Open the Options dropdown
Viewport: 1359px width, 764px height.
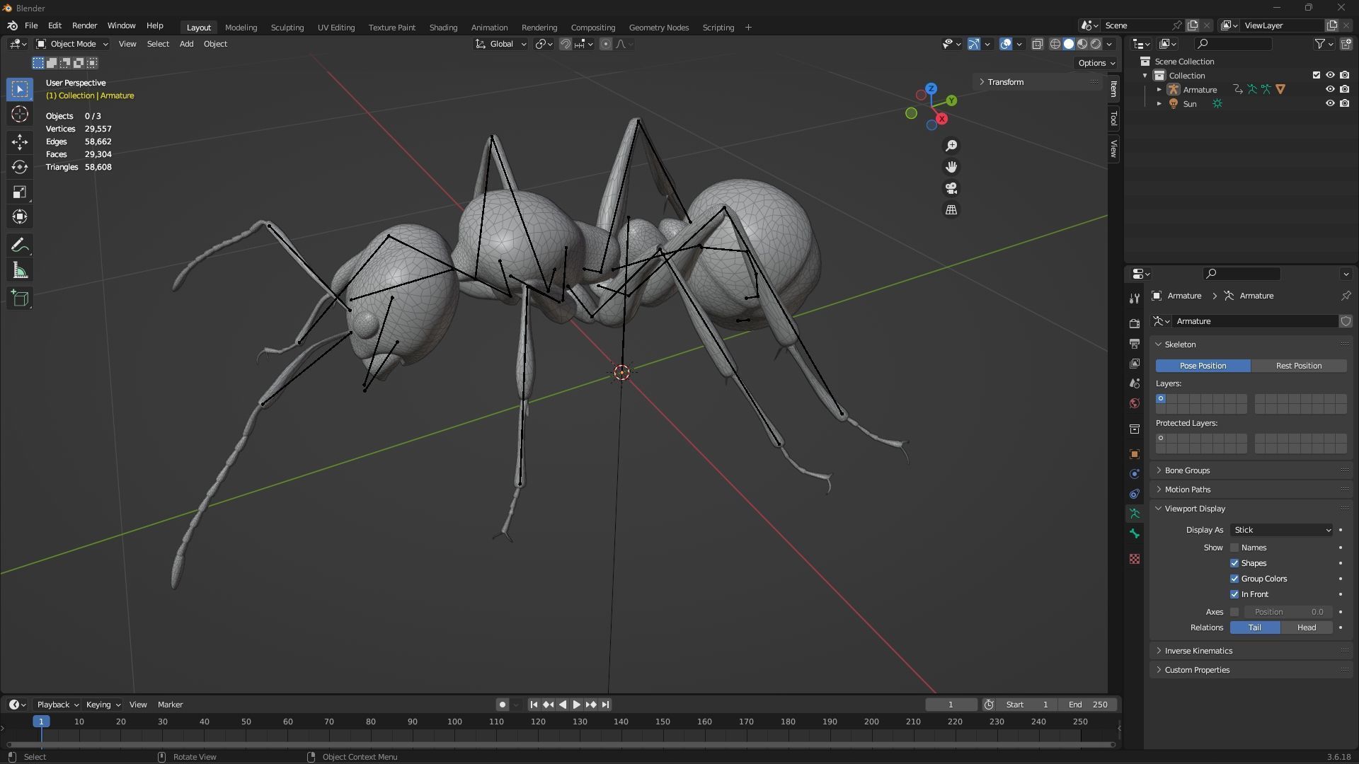click(1096, 63)
